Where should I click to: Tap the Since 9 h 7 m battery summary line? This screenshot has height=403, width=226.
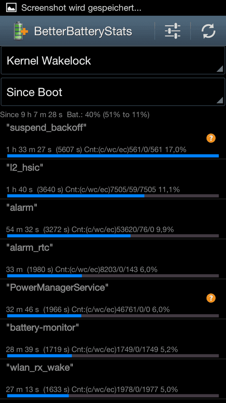75,115
